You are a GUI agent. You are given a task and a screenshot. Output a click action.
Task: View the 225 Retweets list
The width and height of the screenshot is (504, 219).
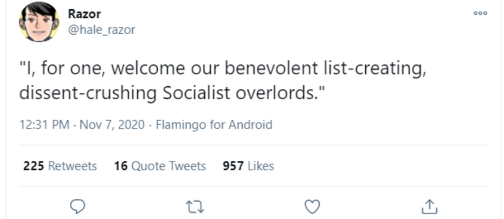[x=60, y=166]
